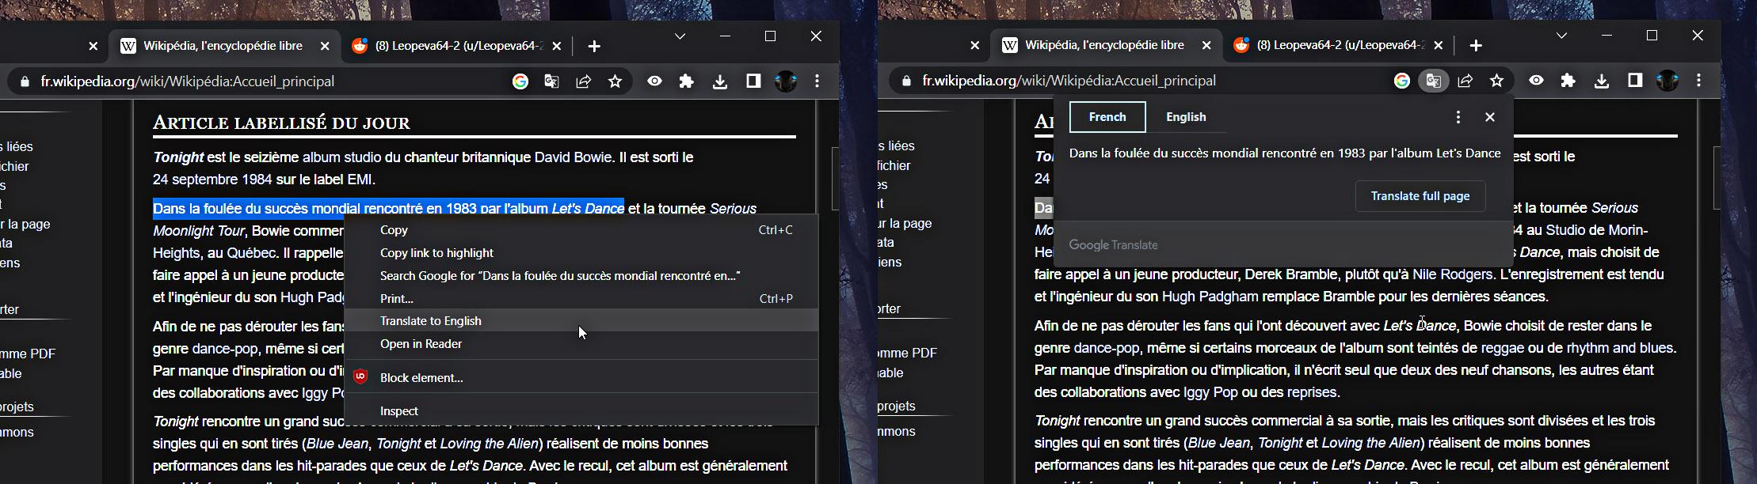Select Translate to English menu entry
Screen dimensions: 1757x484
[x=581, y=320]
